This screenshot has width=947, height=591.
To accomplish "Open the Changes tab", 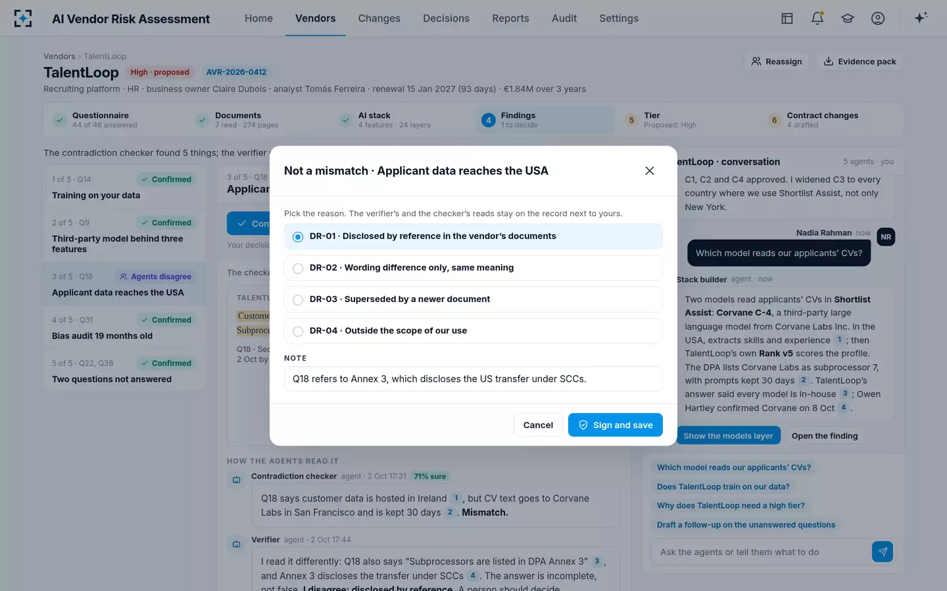I will (379, 18).
